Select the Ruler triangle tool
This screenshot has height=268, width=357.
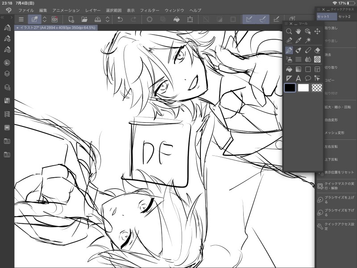pos(289,79)
